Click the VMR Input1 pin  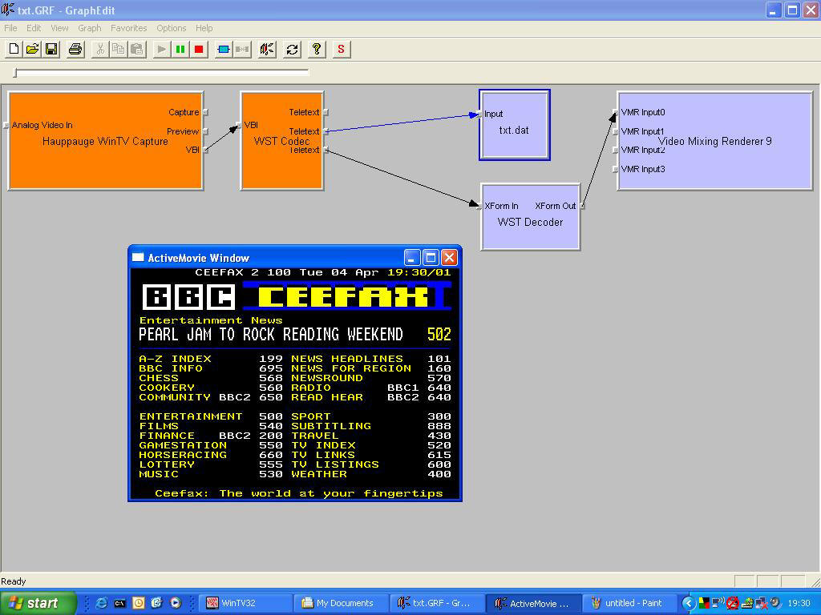click(616, 131)
